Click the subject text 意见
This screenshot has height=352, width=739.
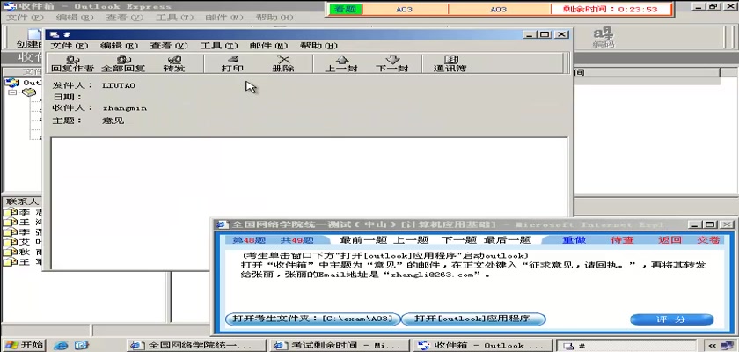click(113, 121)
